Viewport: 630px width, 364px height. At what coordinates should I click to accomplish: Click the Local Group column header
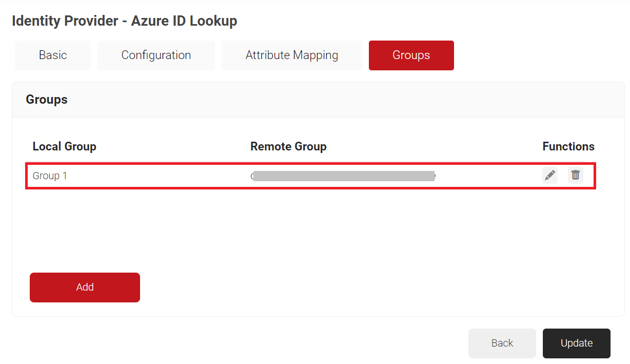pyautogui.click(x=65, y=147)
